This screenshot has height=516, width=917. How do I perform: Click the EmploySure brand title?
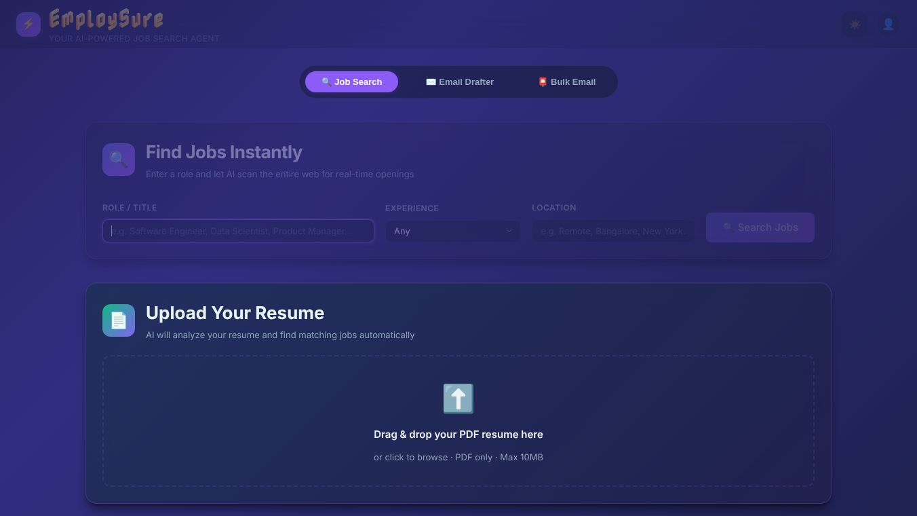(x=106, y=19)
